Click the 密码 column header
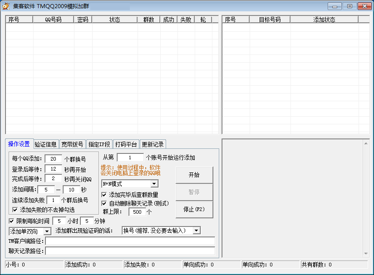This screenshot has height=275, width=374. pyautogui.click(x=83, y=20)
